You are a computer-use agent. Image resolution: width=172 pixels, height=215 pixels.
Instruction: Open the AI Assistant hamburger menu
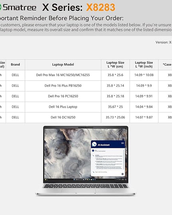(122, 143)
